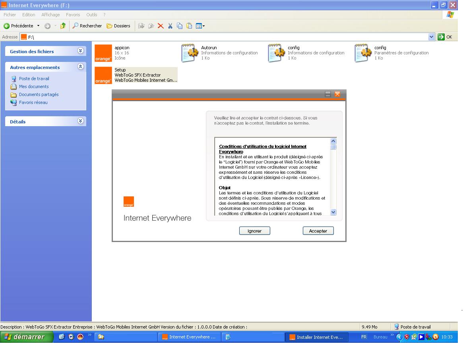Open the Favoris réseau link
This screenshot has width=465, height=344.
coord(33,103)
